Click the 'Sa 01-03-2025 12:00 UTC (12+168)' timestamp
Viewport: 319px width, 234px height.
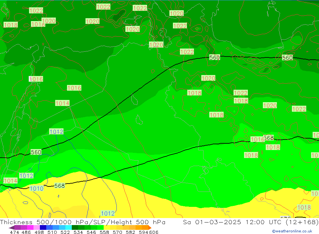(251, 222)
